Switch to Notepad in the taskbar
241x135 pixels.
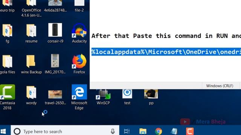[174, 131]
